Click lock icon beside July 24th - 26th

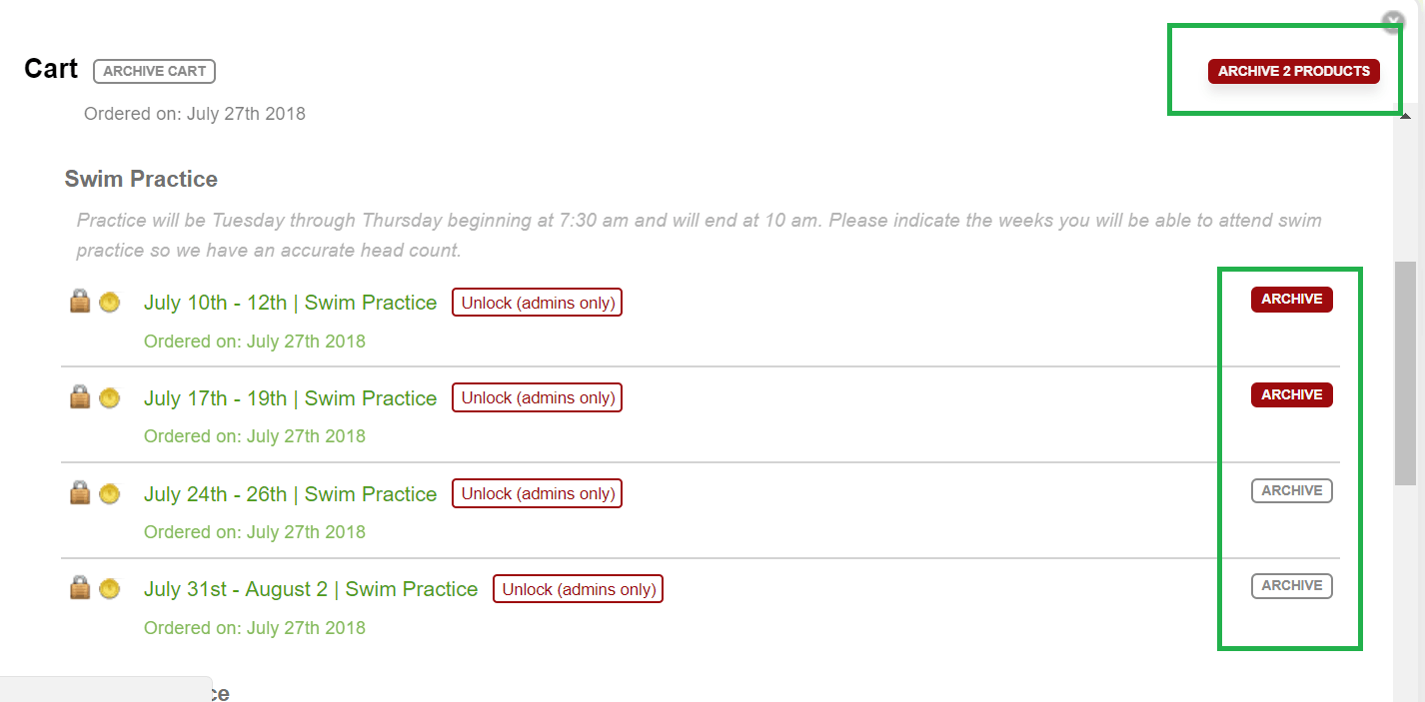coord(80,492)
